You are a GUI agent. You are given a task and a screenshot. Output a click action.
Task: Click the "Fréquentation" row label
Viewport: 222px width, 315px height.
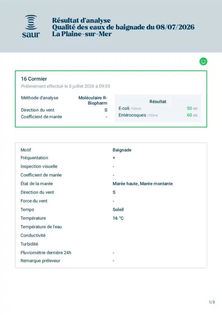point(34,158)
